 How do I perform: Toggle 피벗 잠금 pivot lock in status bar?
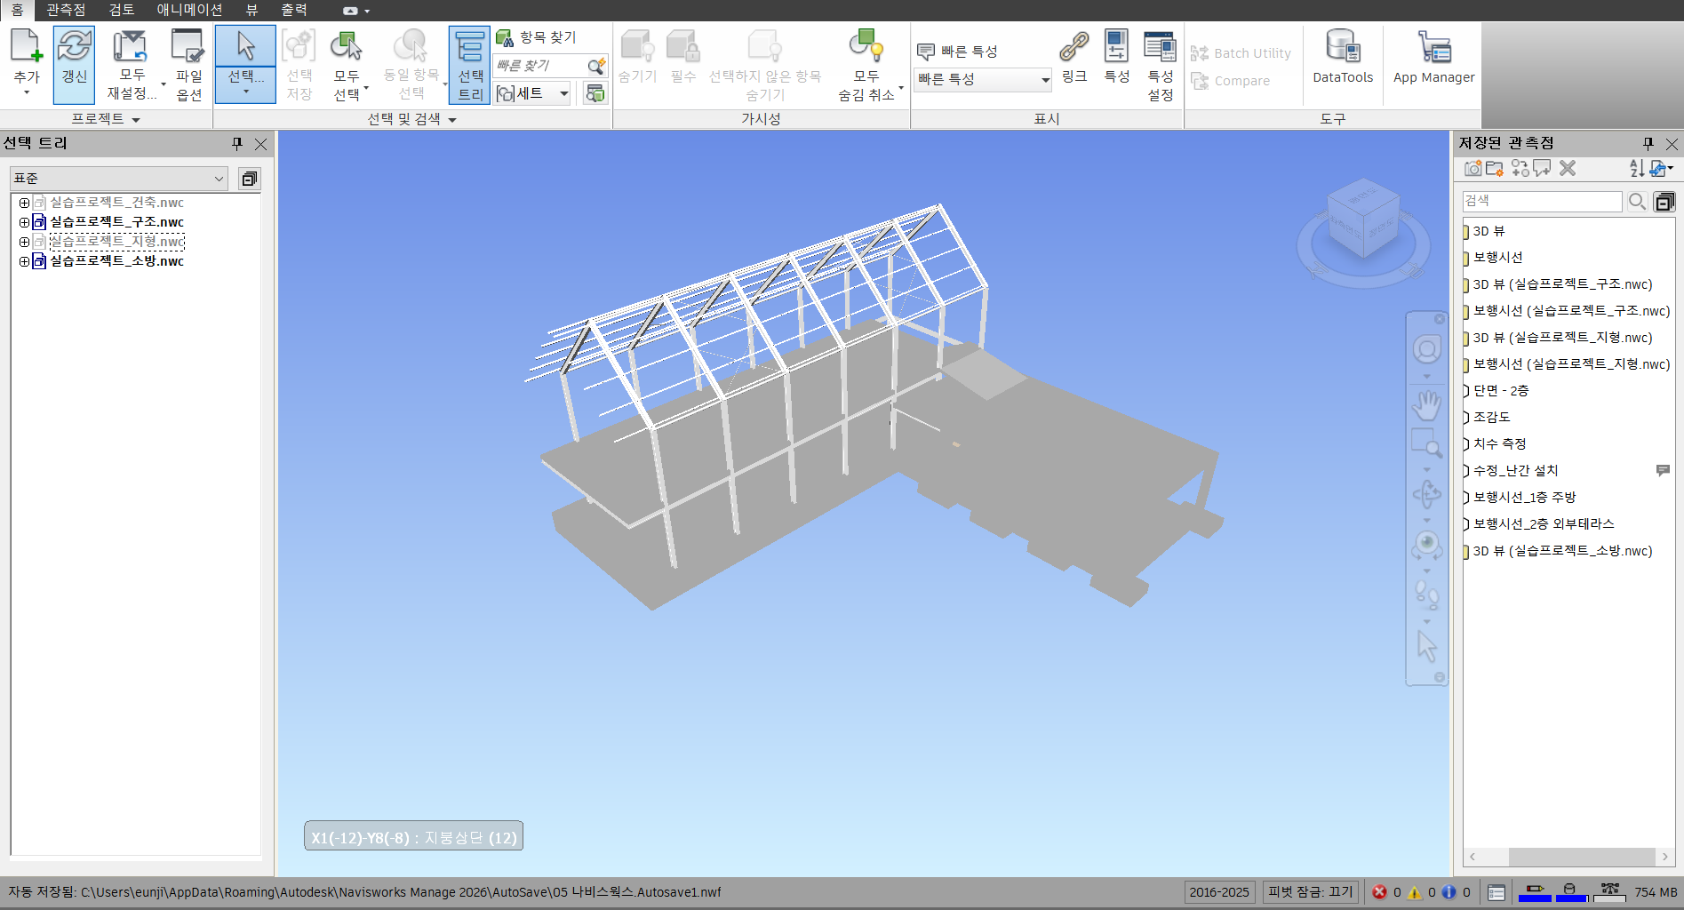click(1310, 892)
